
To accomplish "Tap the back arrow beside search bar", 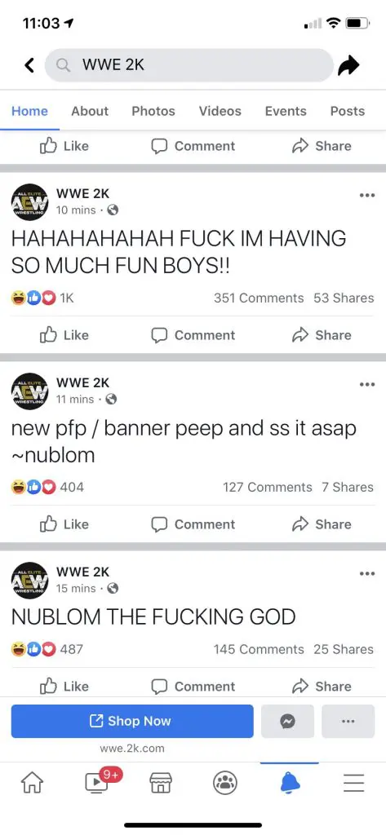I will 30,65.
